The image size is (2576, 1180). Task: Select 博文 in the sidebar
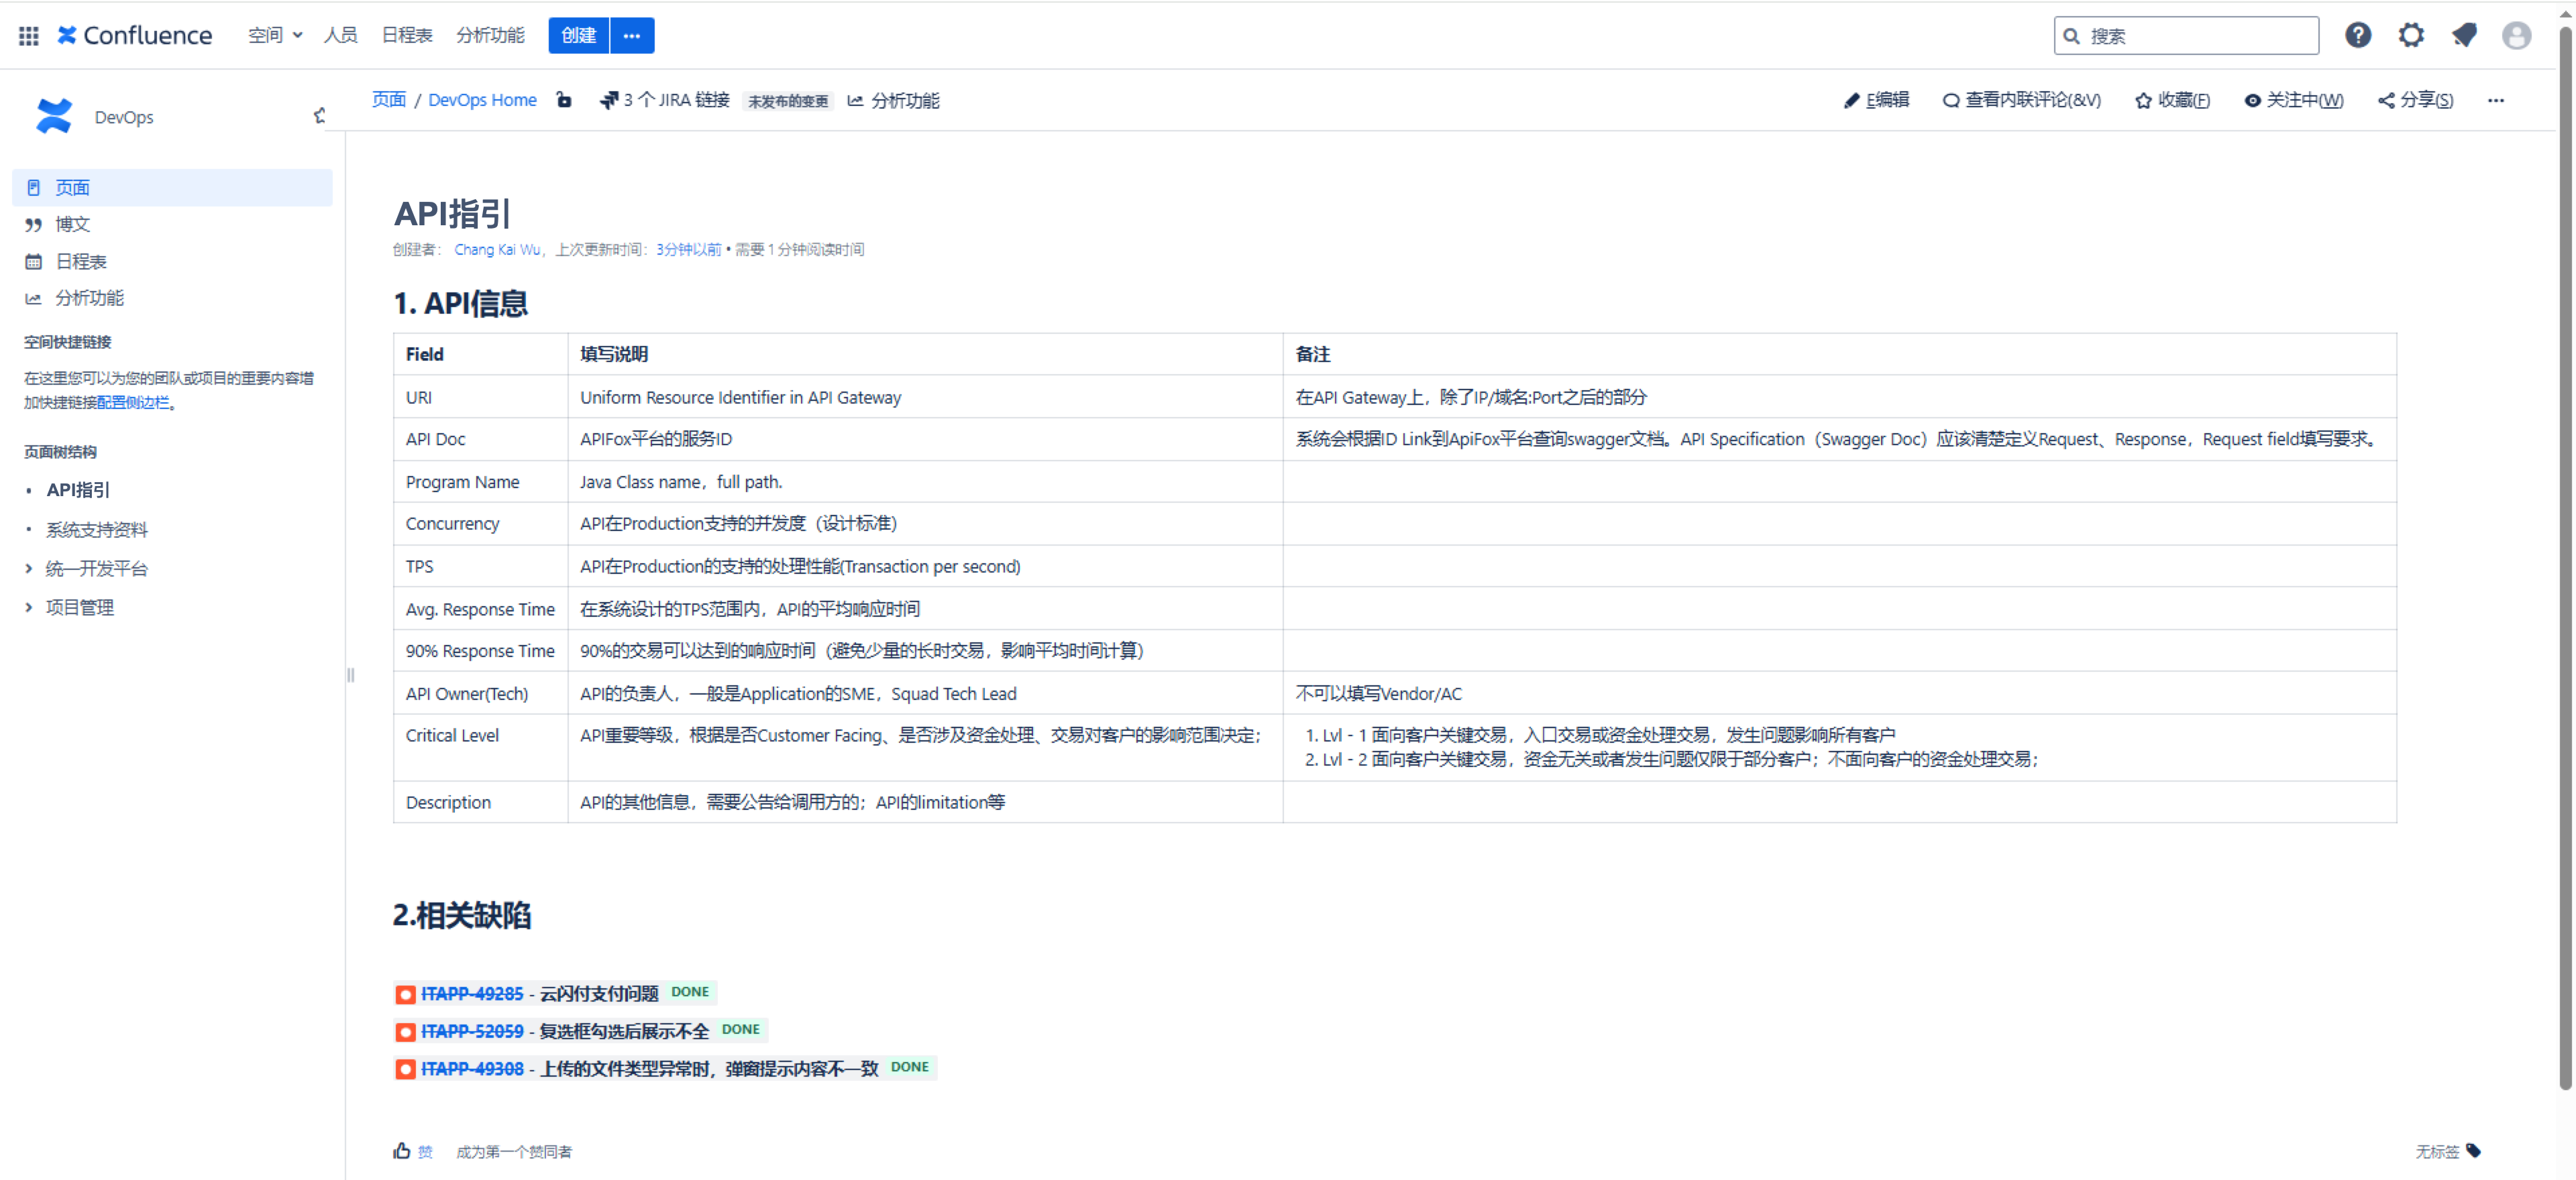pyautogui.click(x=172, y=225)
